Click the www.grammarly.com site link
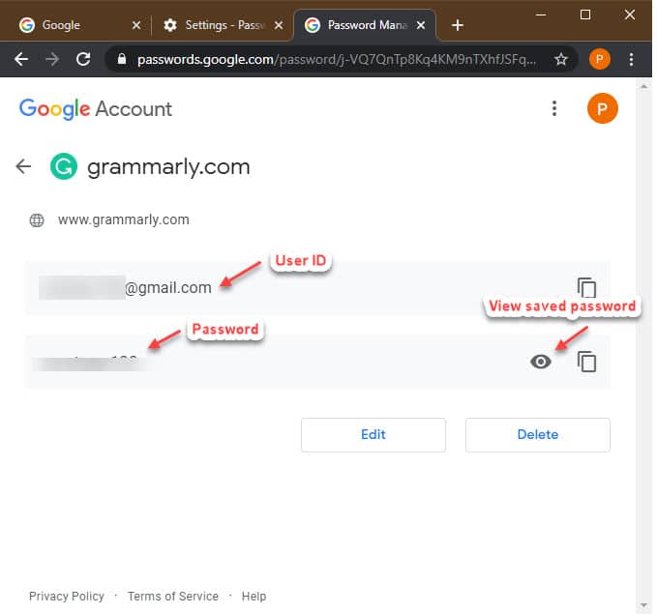The width and height of the screenshot is (657, 614). click(x=124, y=219)
